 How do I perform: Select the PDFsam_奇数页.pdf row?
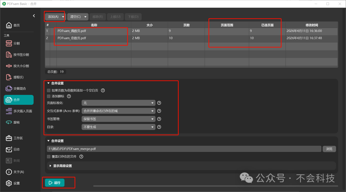[191, 38]
